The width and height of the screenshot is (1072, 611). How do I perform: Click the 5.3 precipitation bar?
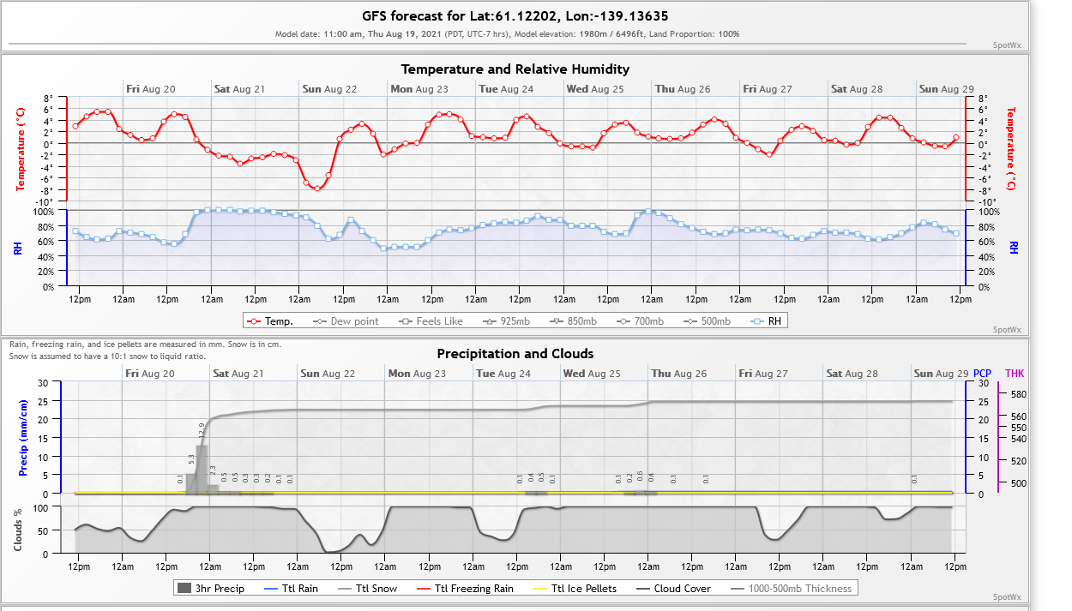pyautogui.click(x=191, y=484)
